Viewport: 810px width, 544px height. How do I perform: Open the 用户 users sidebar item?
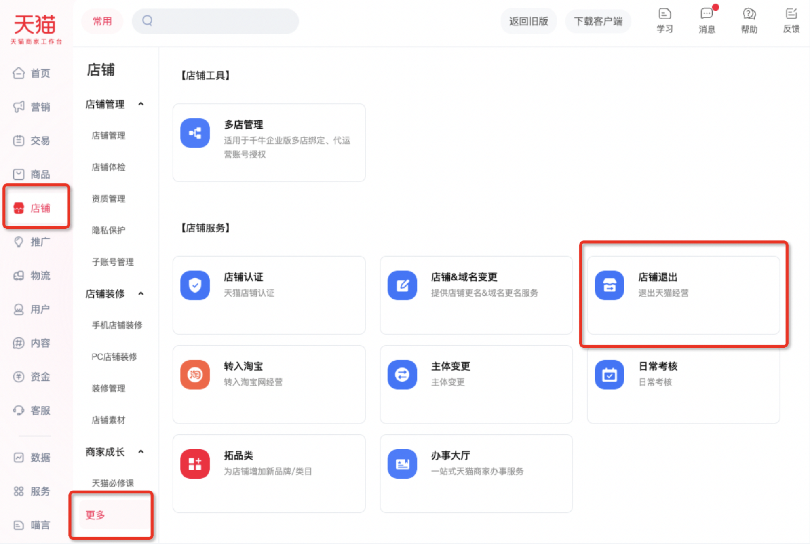pos(32,309)
